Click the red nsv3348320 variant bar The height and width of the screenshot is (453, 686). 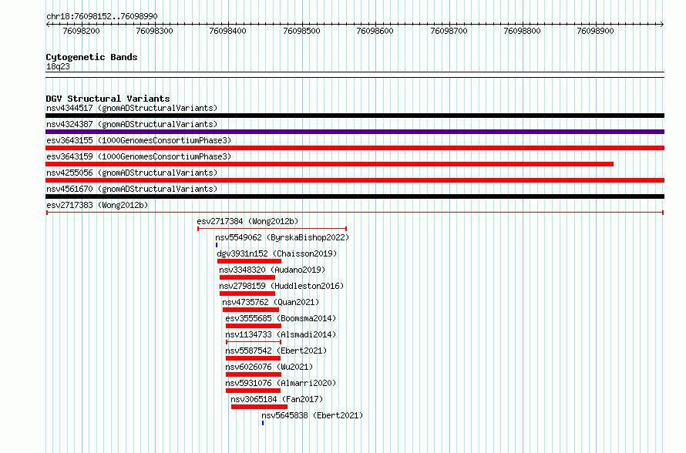click(x=247, y=277)
